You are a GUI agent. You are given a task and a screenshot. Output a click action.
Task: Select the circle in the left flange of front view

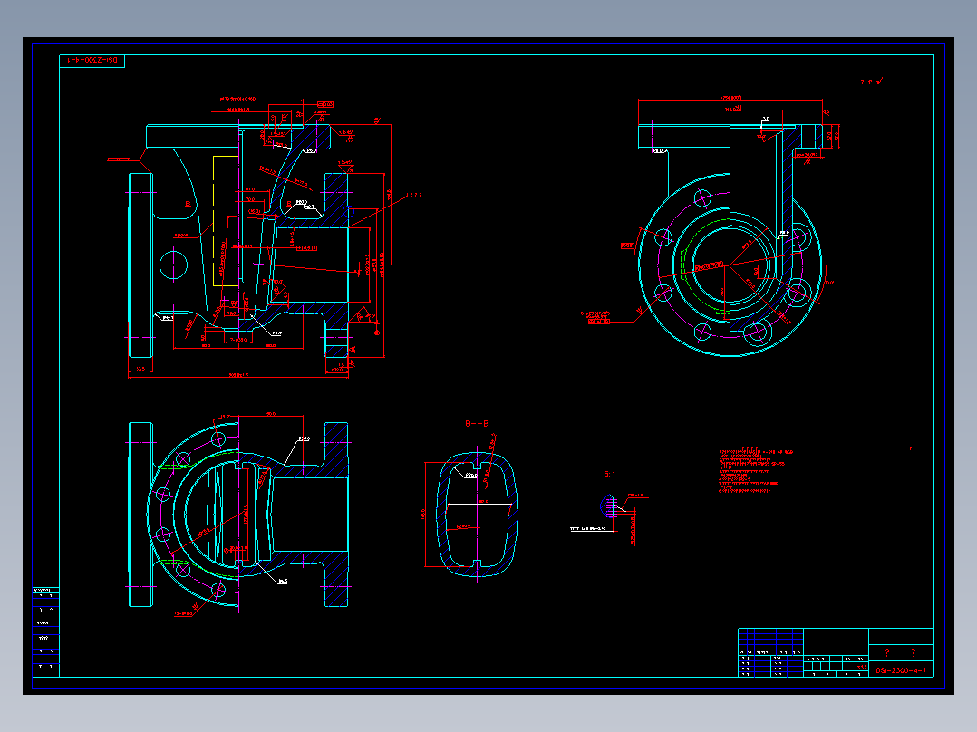[173, 265]
